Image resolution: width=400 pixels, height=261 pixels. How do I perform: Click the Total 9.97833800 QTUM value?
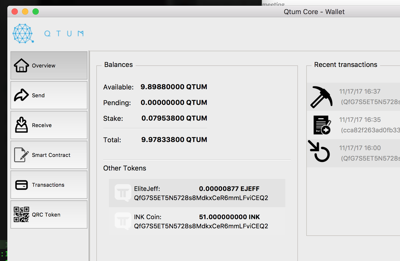174,140
